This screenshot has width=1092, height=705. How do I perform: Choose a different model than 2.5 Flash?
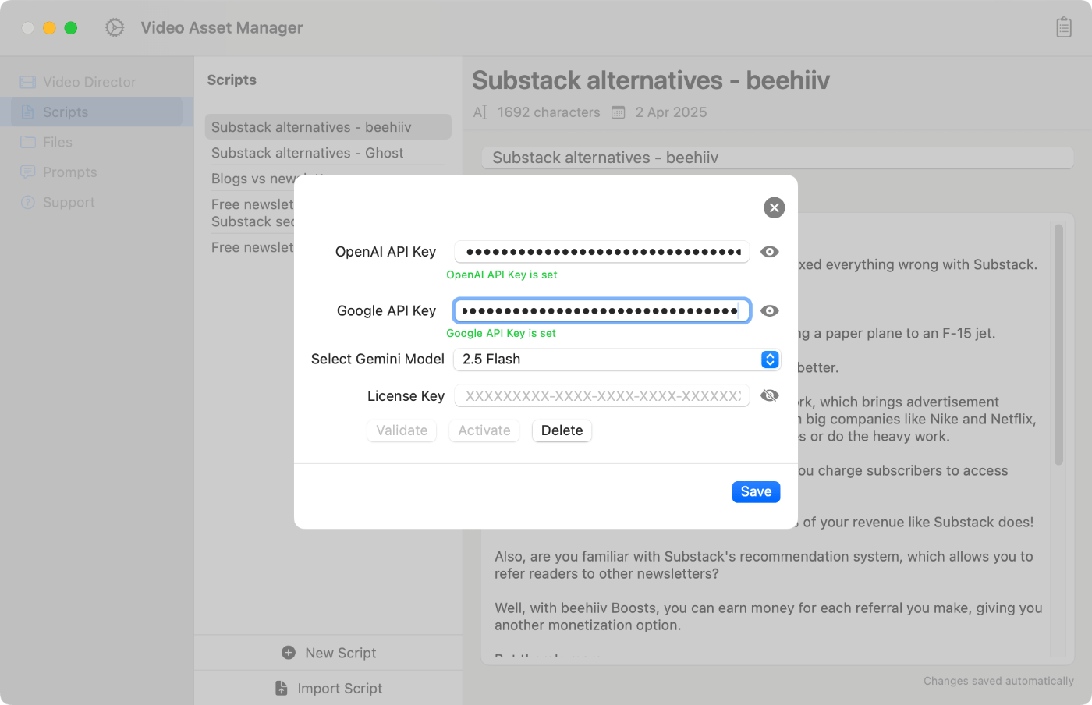616,360
